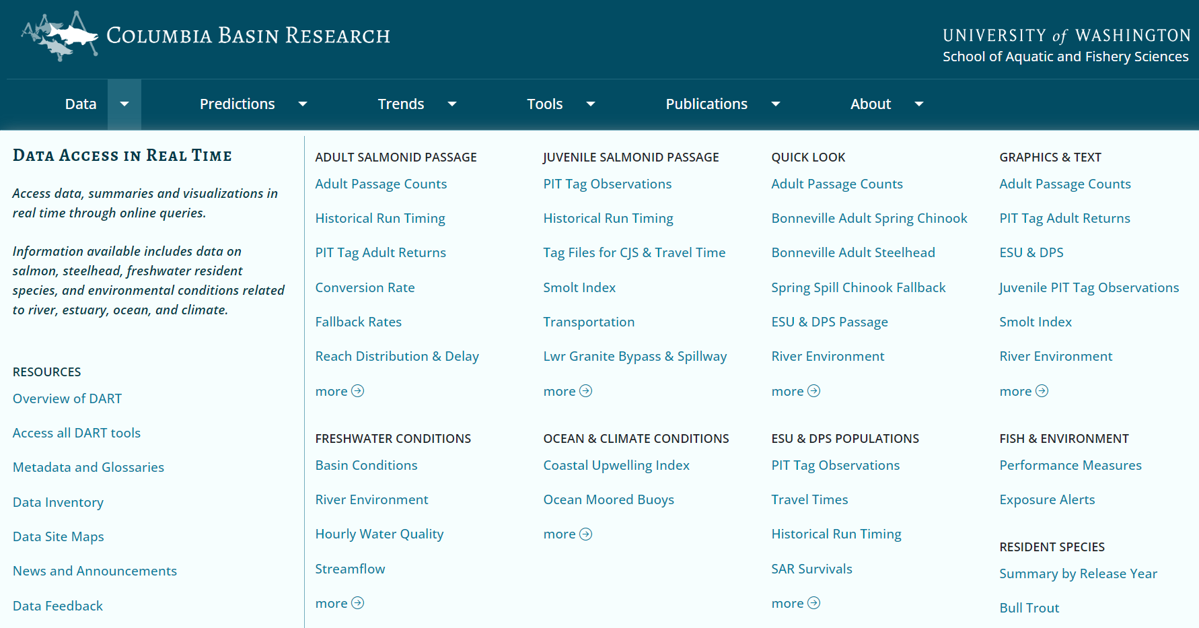
Task: Open Lwr Granite Bypass & Spillway link
Action: (635, 356)
